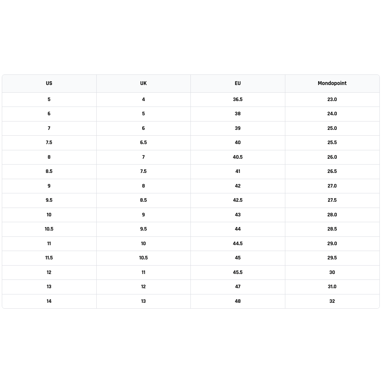382x382 pixels.
Task: Select Mondopoint value 23.0
Action: [332, 99]
